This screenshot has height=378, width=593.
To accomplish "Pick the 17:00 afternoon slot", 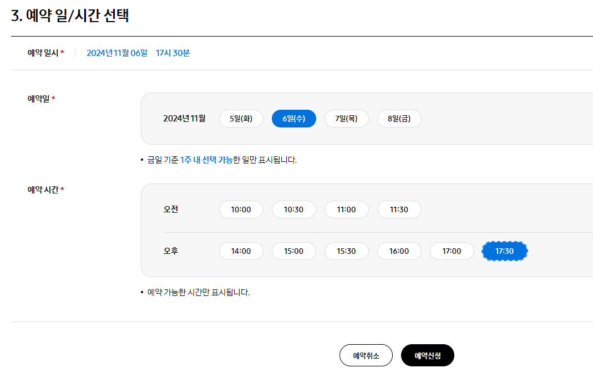I will pos(452,251).
